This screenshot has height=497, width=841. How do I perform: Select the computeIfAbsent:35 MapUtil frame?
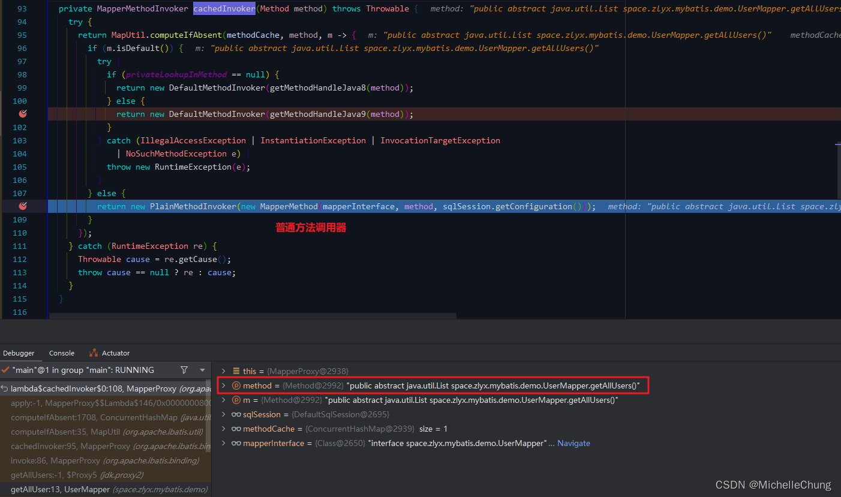tap(106, 432)
